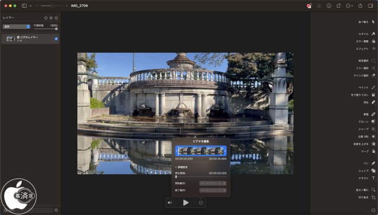Open the Style (スタイル) tool
This screenshot has height=215, width=378.
(x=373, y=34)
